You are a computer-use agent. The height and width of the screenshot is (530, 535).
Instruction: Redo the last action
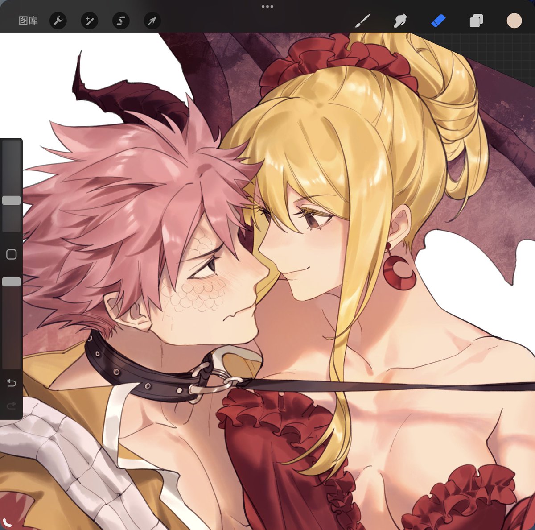12,405
